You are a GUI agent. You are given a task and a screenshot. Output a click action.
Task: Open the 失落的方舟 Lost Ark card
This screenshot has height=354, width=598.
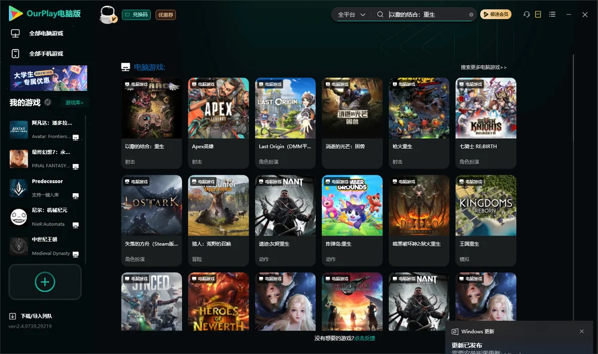tap(151, 221)
